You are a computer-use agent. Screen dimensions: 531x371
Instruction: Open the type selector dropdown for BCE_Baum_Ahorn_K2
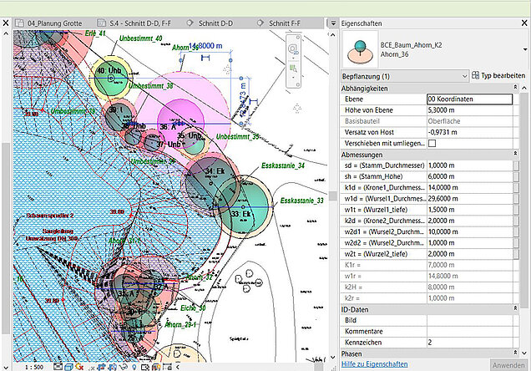tap(525, 49)
